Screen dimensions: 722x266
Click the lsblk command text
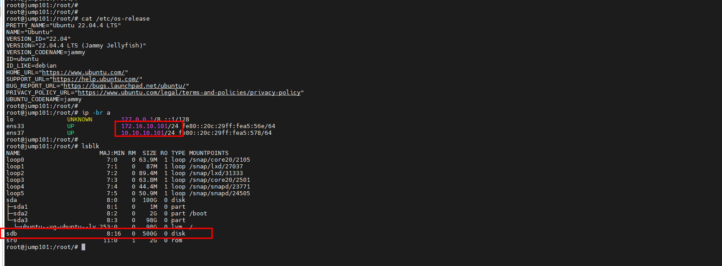tap(91, 146)
